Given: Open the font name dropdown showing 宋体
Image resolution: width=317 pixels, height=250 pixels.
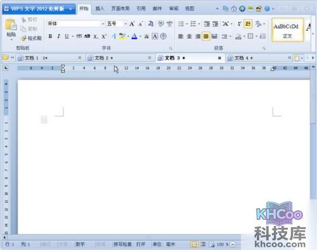Looking at the screenshot, I should tap(103, 23).
